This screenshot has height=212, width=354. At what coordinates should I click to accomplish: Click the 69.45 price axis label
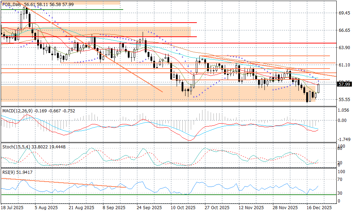point(344,13)
